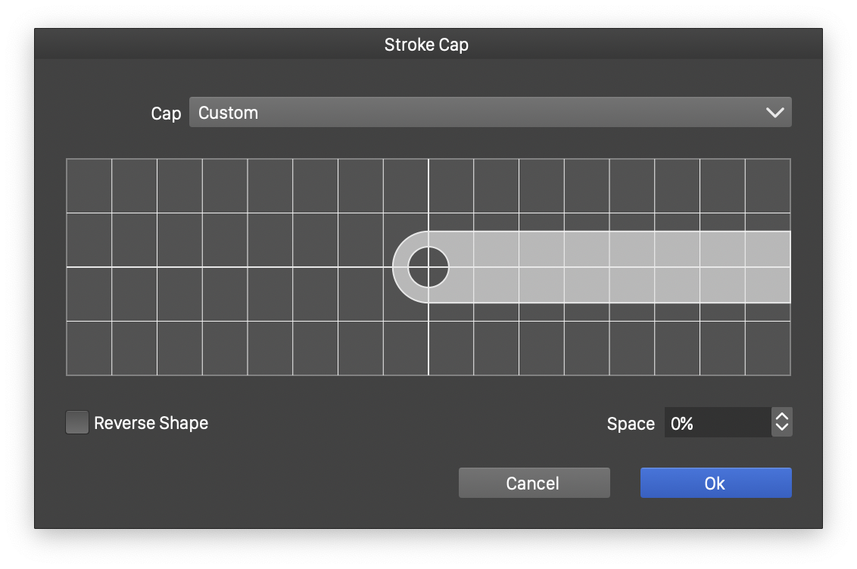
Task: Confirm with the Ok button
Action: pos(715,483)
